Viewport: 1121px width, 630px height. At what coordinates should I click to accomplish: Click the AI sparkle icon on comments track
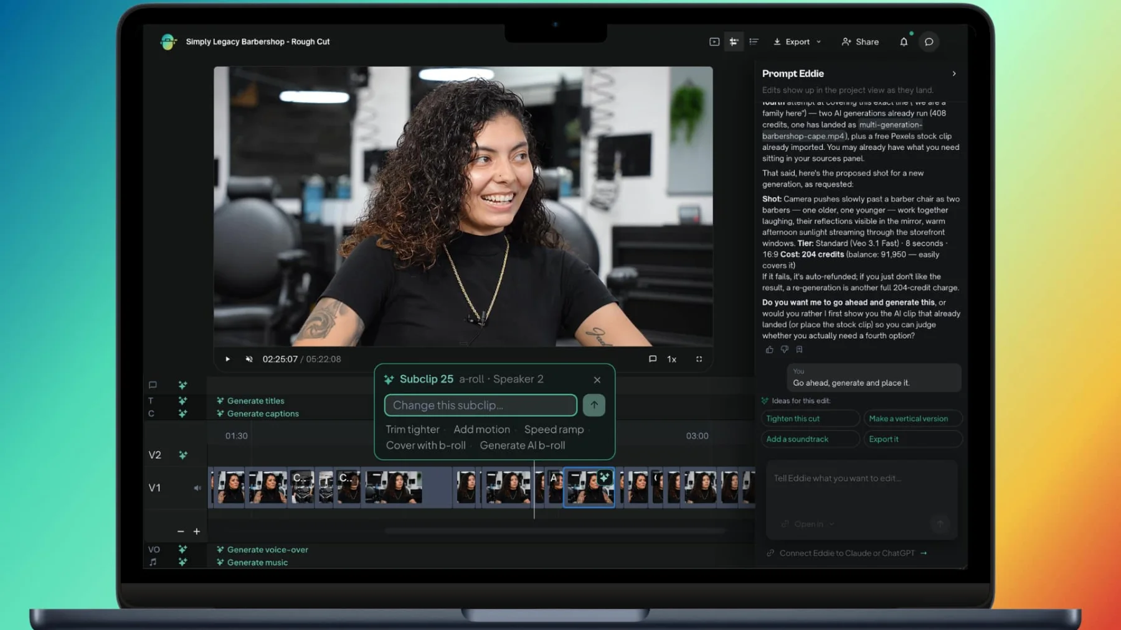(x=182, y=385)
